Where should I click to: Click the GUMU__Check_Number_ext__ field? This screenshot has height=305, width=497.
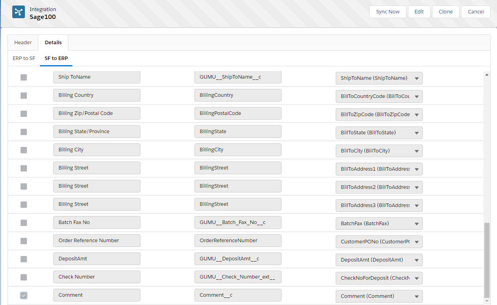238,277
